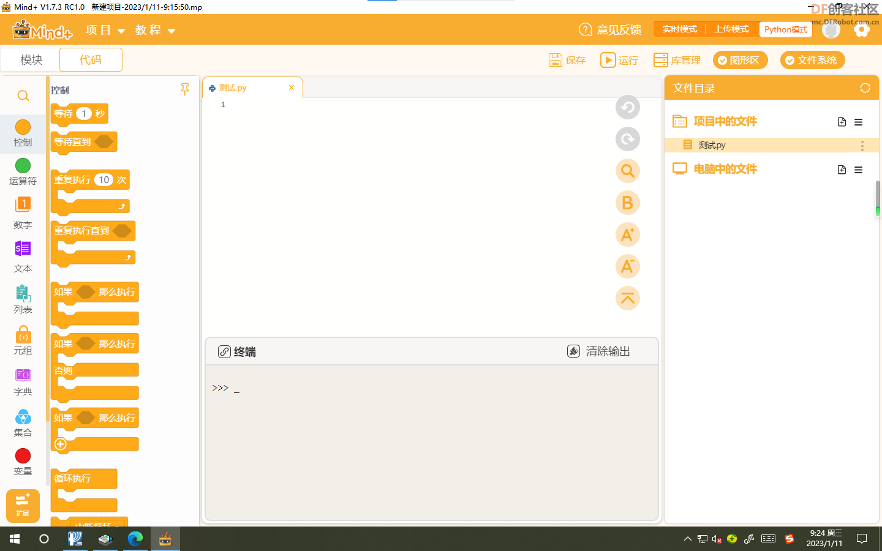Switch to 实时模式 real-time mode

pos(679,29)
